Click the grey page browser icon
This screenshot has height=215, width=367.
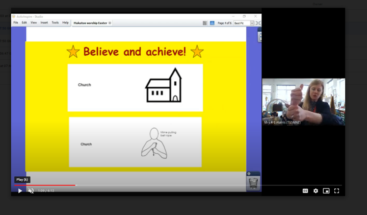coord(205,23)
